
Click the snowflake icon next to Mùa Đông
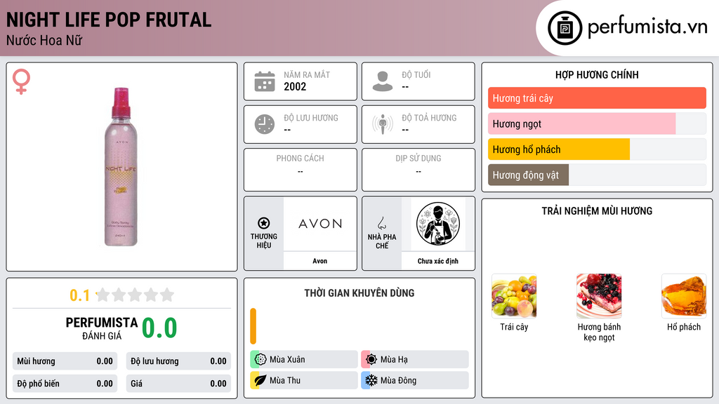coord(371,380)
